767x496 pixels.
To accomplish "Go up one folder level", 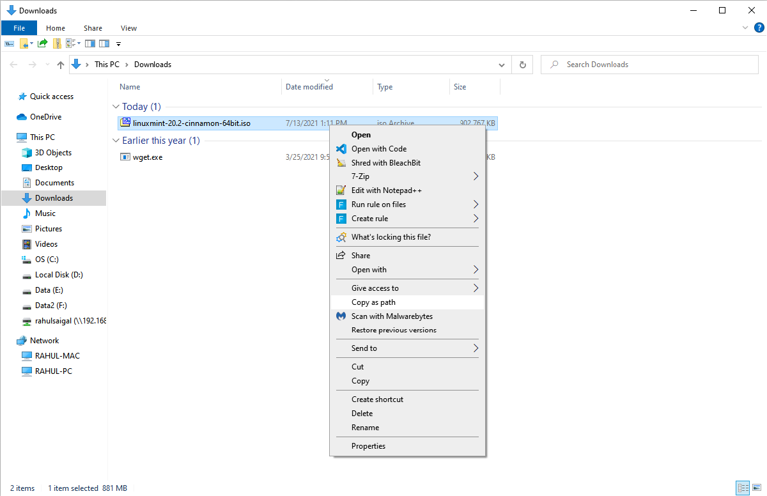I will 61,65.
